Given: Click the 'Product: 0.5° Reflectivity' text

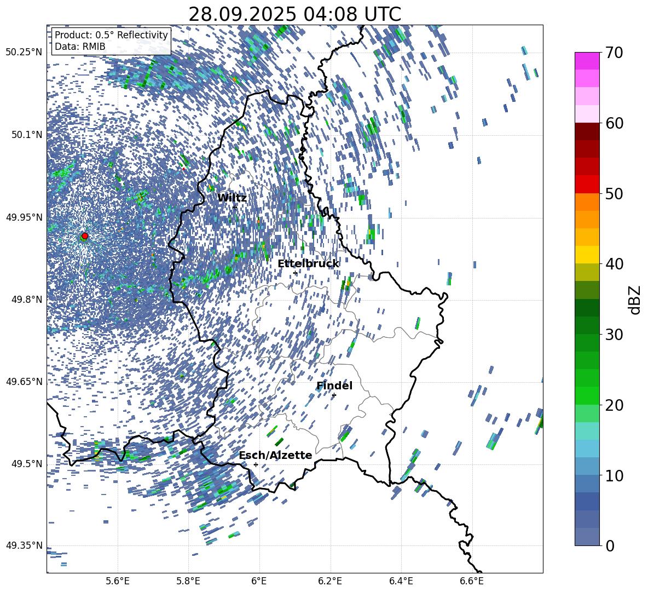Looking at the screenshot, I should coord(111,35).
